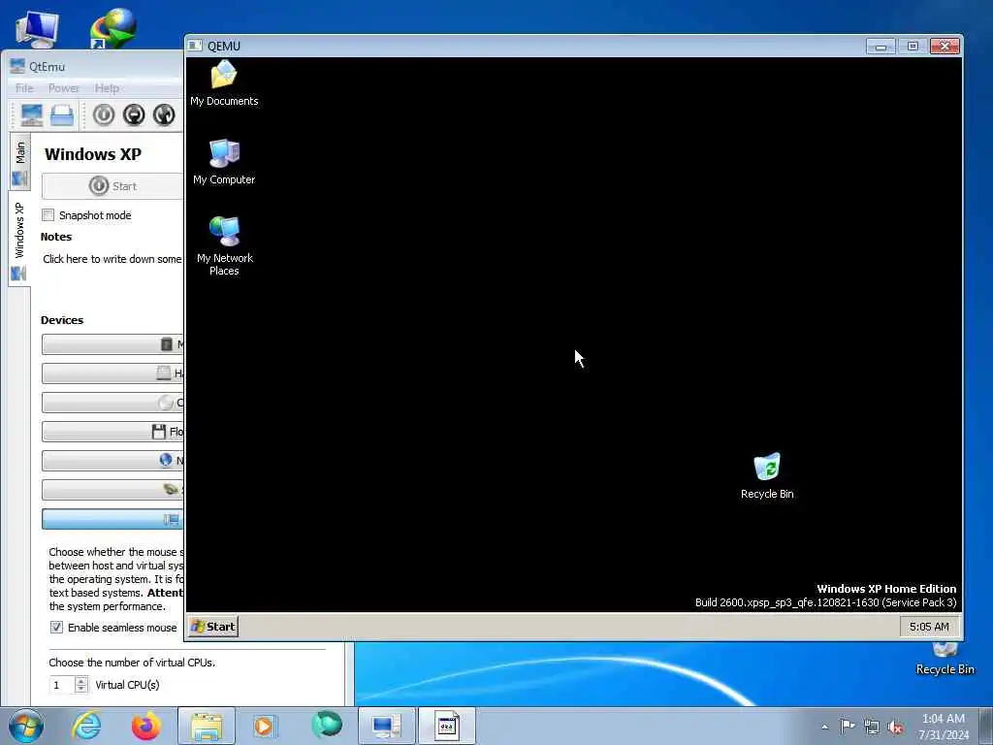Switch to the Main vertical tab

19,162
